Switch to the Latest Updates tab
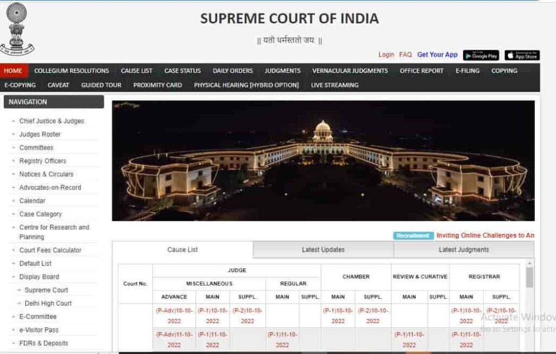Image resolution: width=556 pixels, height=354 pixels. click(x=323, y=250)
